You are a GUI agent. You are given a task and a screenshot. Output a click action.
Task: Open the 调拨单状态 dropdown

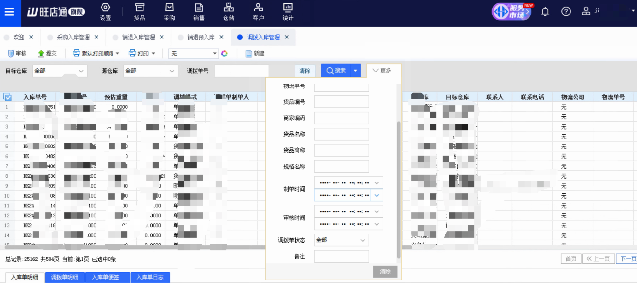[341, 240]
